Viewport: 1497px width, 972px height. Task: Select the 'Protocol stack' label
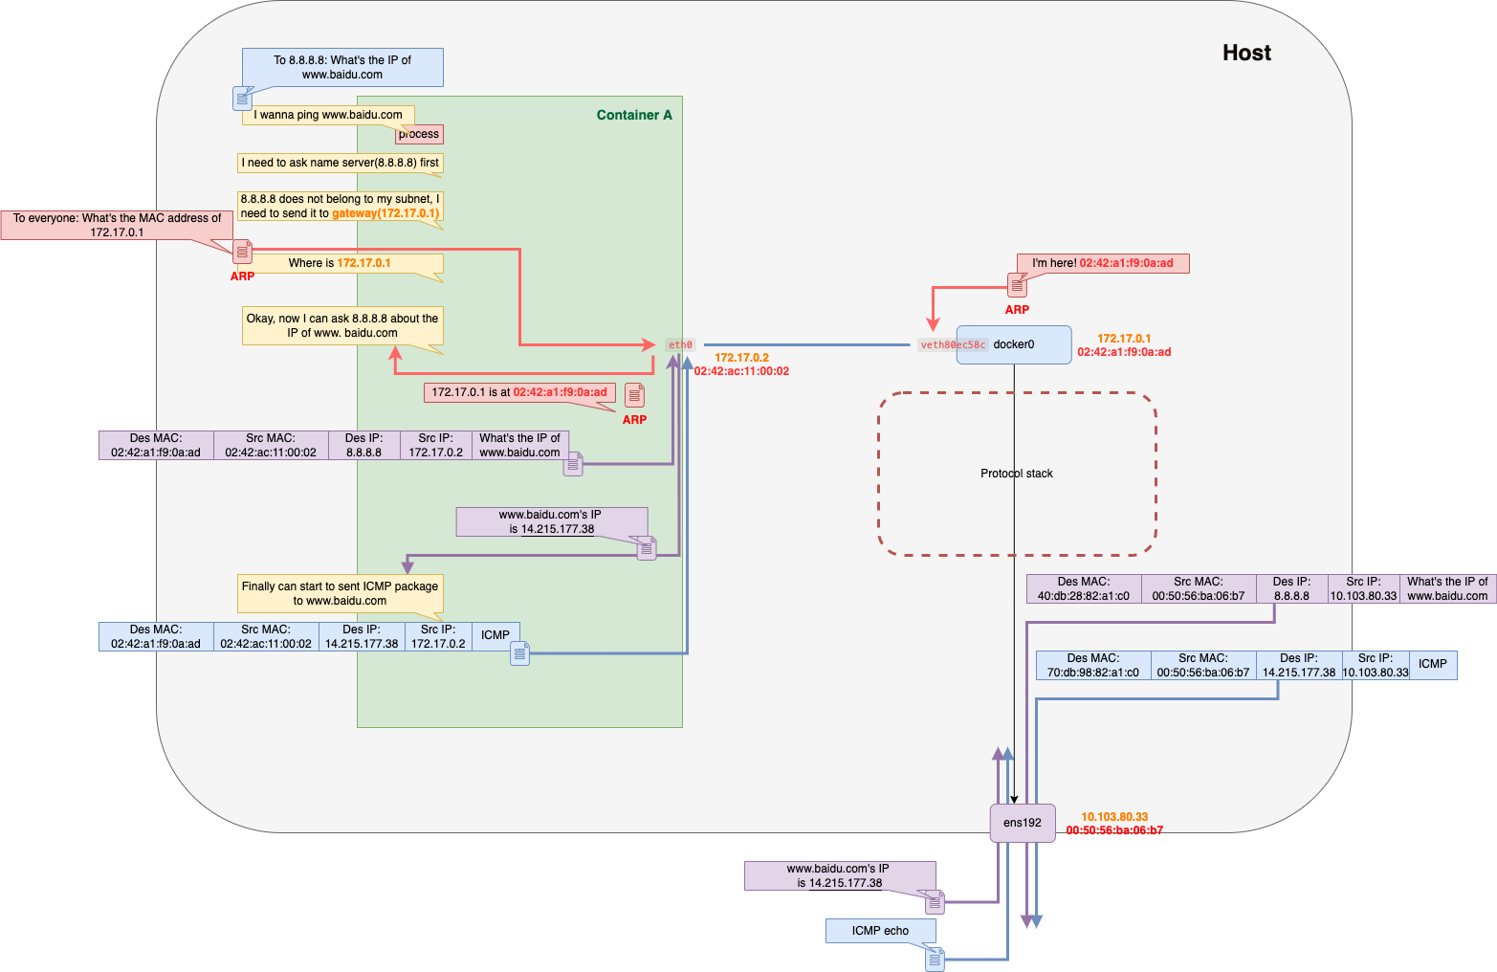1017,474
